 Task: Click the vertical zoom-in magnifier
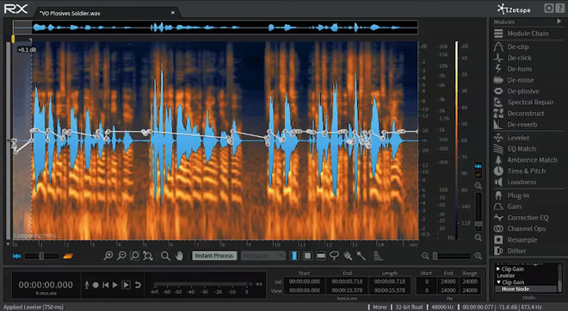[478, 186]
